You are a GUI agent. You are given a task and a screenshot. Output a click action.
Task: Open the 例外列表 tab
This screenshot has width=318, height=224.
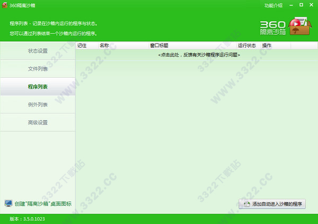click(38, 105)
